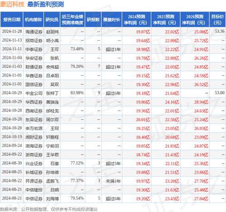
Task: Select 中信证券 institution cell
Action: [34, 198]
